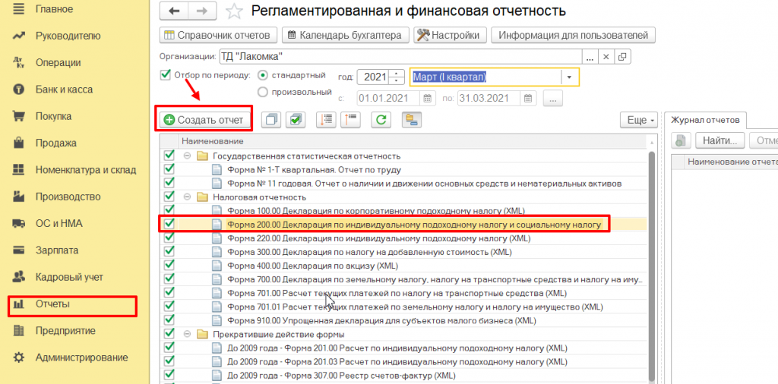
Task: Open the 'Еще' dropdown menu
Action: pos(637,120)
